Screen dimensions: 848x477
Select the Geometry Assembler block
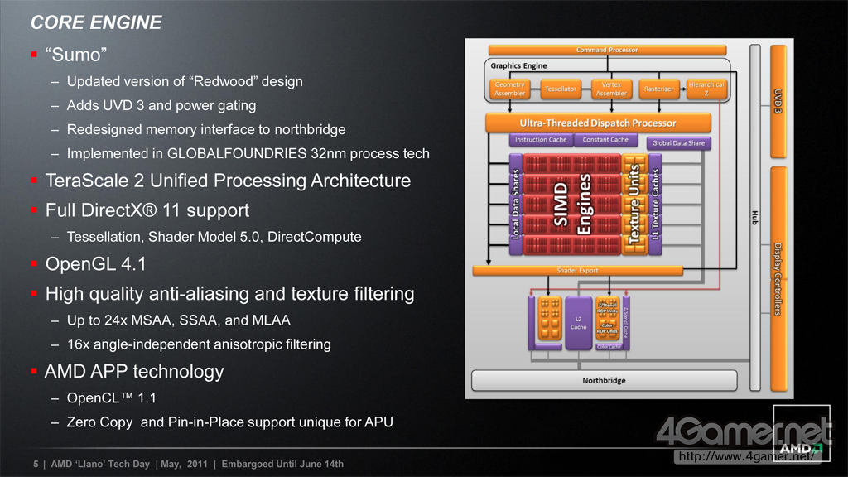(x=509, y=89)
